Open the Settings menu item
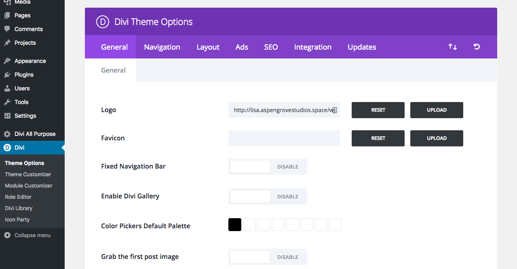This screenshot has width=517, height=269. (32, 116)
